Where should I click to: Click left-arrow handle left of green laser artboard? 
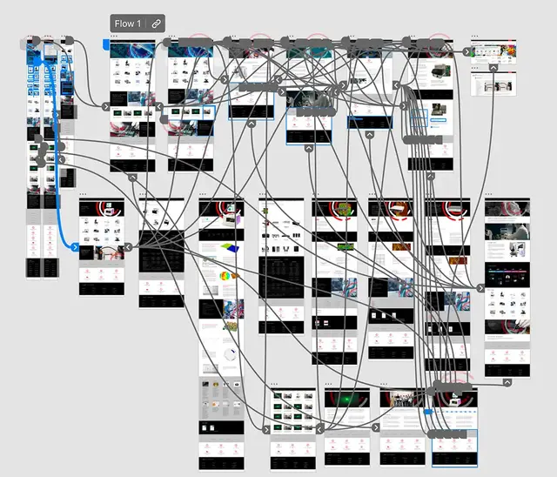coord(320,430)
